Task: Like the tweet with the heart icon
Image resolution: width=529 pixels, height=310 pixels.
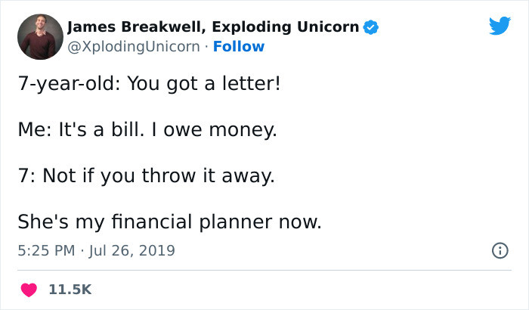Action: tap(29, 290)
